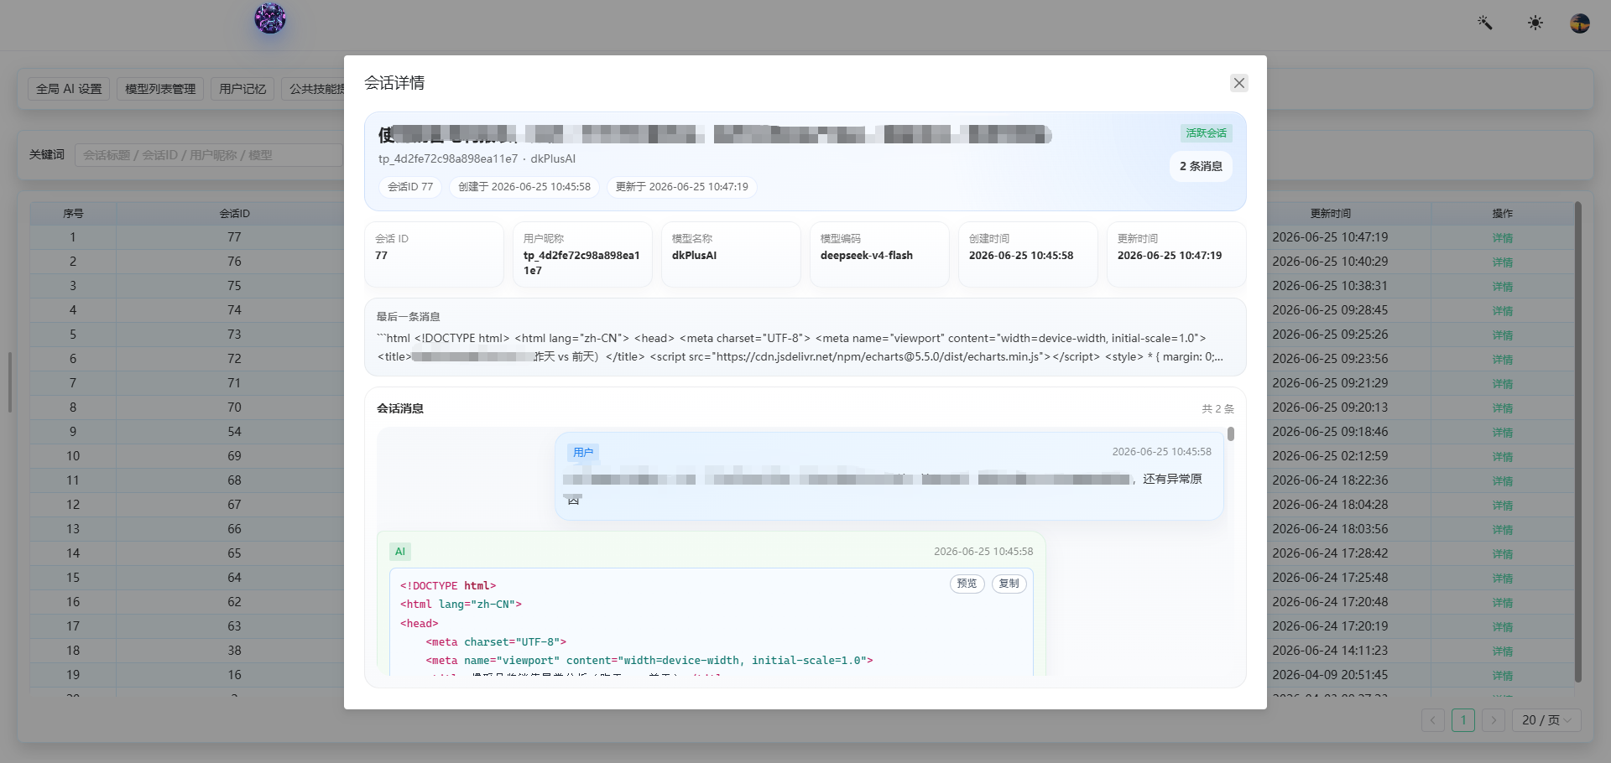
Task: Open 详情 link for 2026-06-24 18:22:36 row
Action: click(x=1502, y=481)
